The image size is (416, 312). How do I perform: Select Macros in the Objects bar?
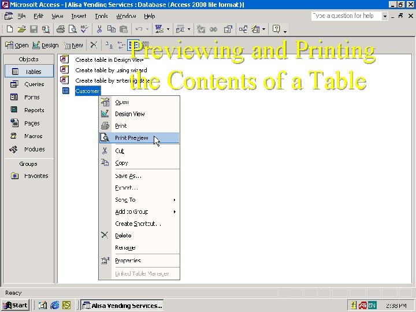(x=29, y=136)
